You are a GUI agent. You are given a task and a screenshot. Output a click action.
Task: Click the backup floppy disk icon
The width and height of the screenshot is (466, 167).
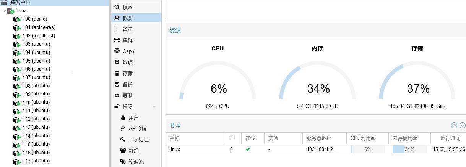click(x=117, y=84)
